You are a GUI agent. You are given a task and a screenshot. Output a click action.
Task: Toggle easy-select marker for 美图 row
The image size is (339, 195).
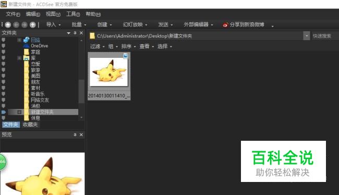[3, 76]
